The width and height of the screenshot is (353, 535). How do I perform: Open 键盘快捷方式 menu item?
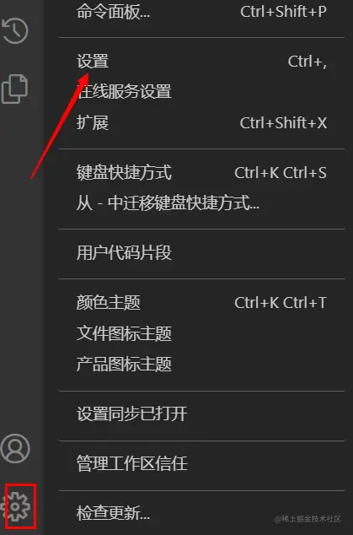[201, 173]
